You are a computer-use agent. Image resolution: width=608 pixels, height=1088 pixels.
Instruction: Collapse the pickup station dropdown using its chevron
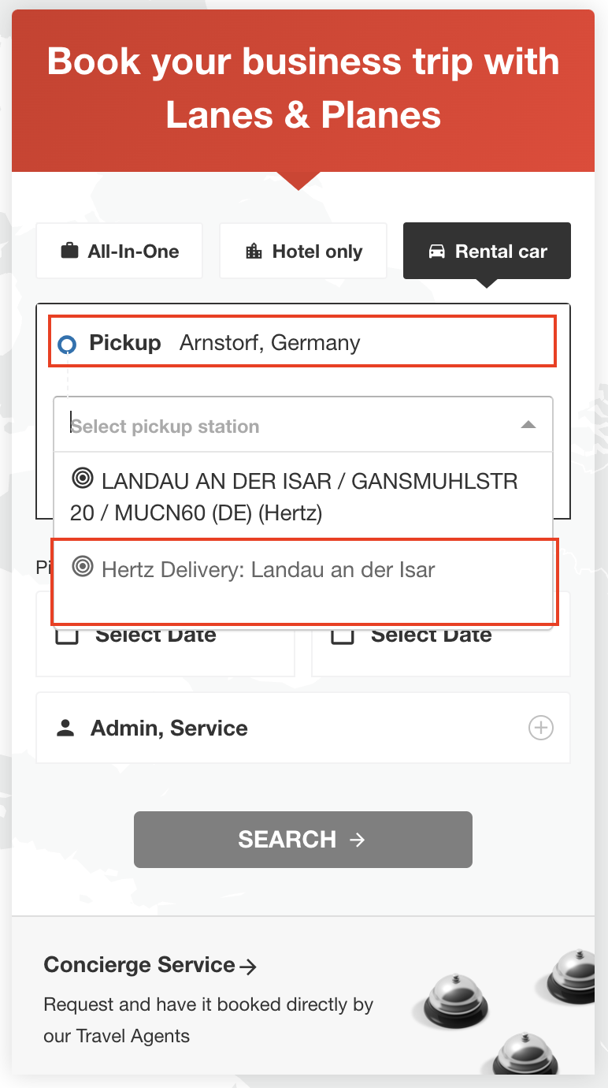pos(528,423)
